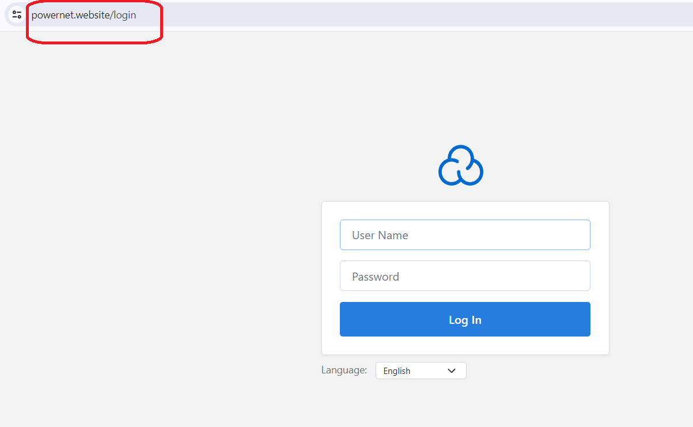Click the Language: label

coord(344,370)
